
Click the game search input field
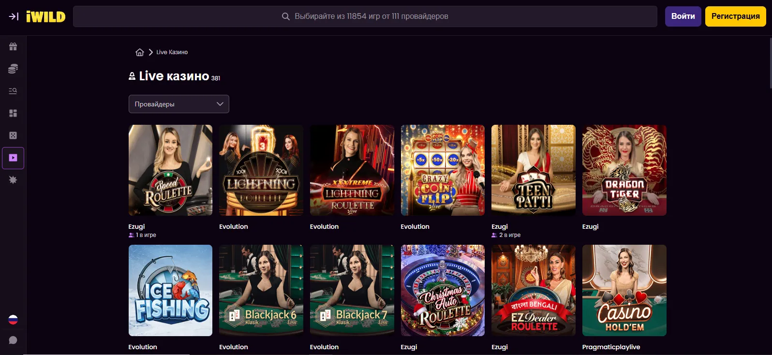pos(365,16)
